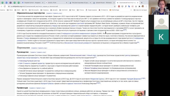Open the red circular ad-blocker extension icon
The image size is (170, 96).
pyautogui.click(x=119, y=6)
